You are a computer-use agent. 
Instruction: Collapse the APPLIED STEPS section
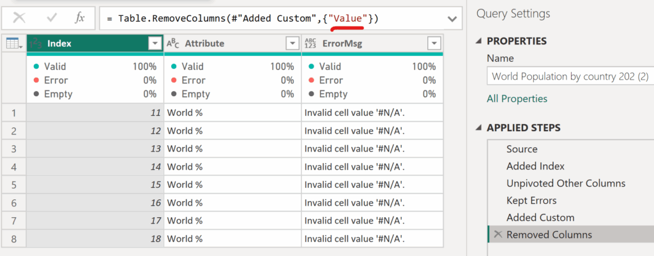coord(479,128)
